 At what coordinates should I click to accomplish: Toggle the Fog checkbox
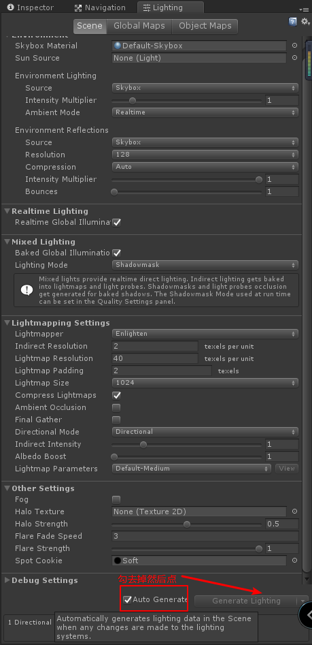[x=117, y=500]
